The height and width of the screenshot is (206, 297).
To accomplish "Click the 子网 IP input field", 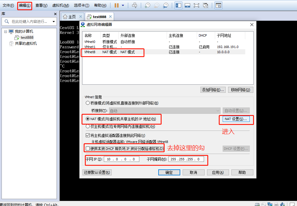I will pos(121,159).
